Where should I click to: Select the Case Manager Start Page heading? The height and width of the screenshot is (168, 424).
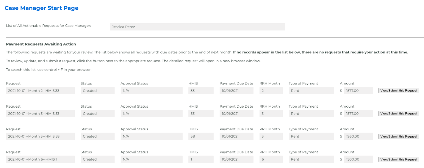42,8
